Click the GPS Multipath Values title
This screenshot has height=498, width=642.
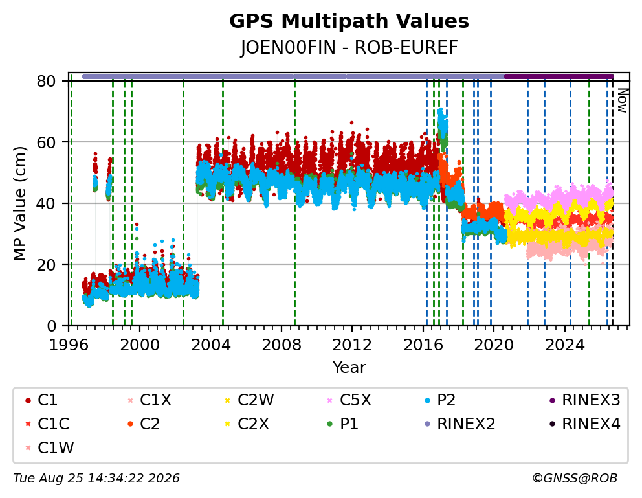pyautogui.click(x=349, y=21)
